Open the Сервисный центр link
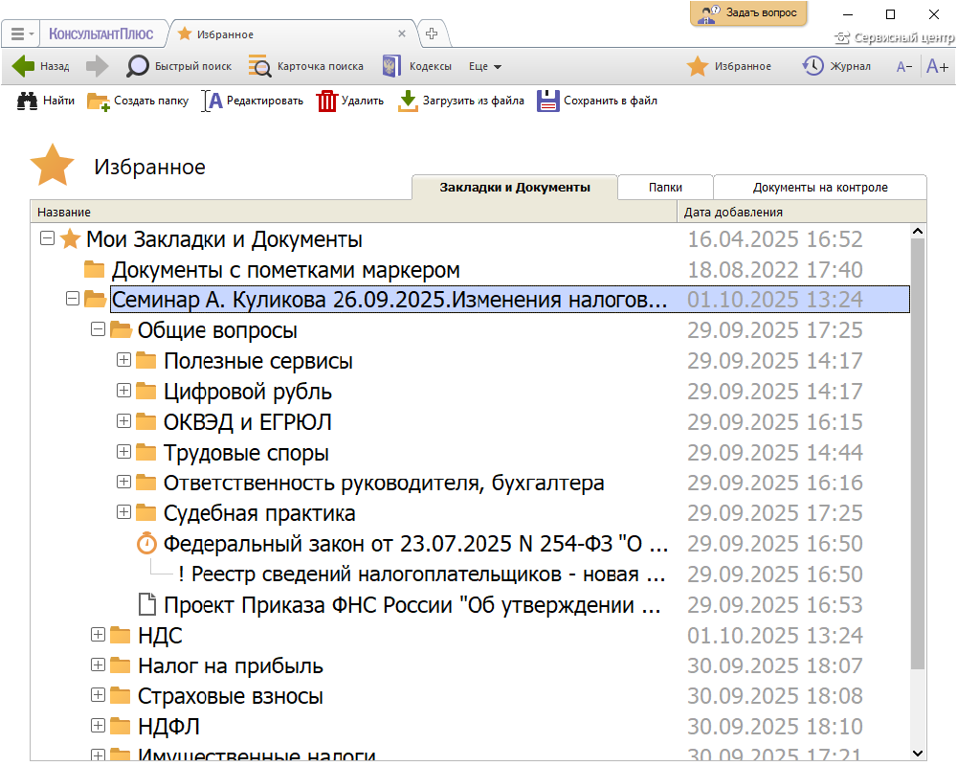Viewport: 957px width, 766px height. click(895, 38)
